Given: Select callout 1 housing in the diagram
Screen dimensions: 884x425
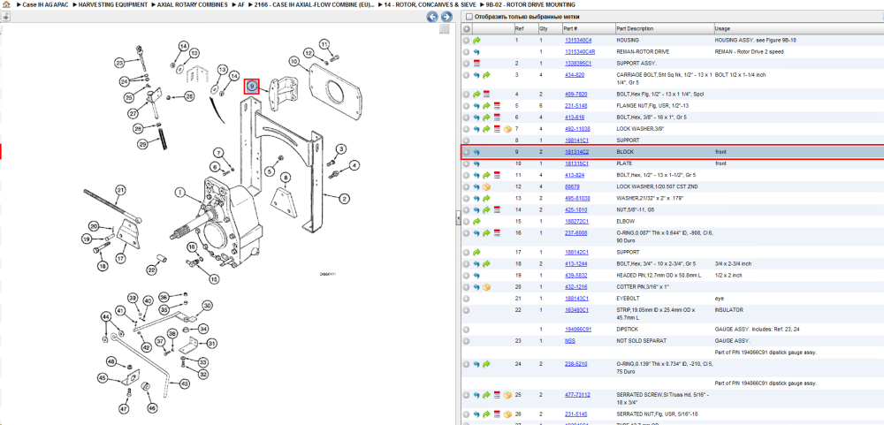Looking at the screenshot, I should tap(179, 194).
